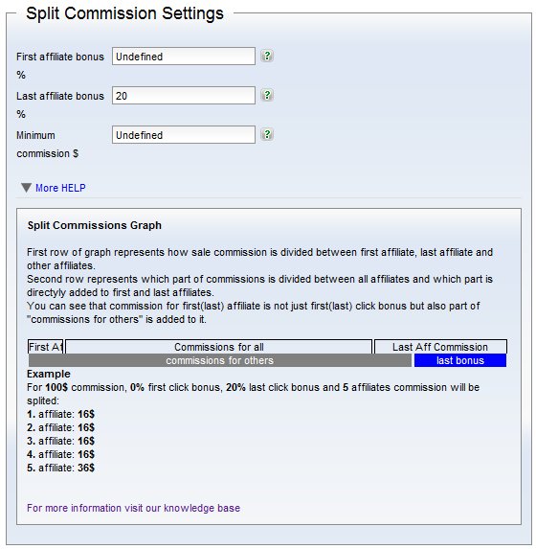Click the Minimum commission $ label
Screen dimensions: 536x549
48,145
